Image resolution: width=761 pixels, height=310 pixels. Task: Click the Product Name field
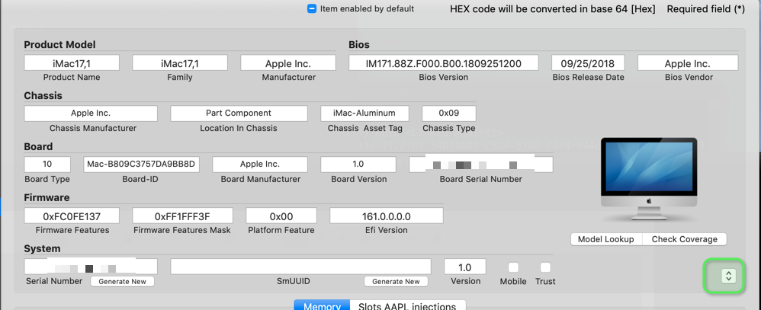[x=72, y=63]
